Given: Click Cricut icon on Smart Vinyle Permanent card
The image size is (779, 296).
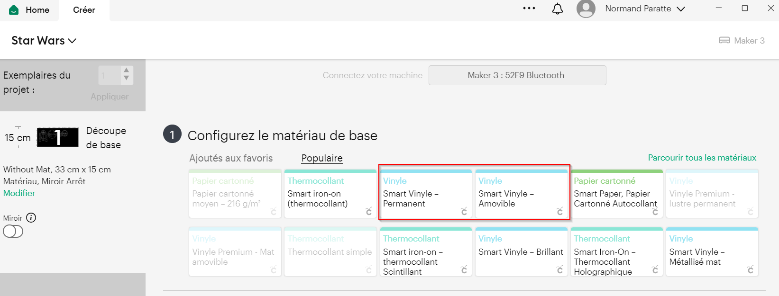Looking at the screenshot, I should (x=464, y=211).
